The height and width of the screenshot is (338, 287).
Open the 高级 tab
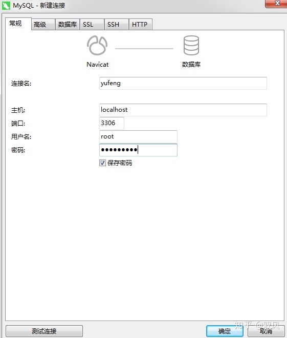(43, 24)
